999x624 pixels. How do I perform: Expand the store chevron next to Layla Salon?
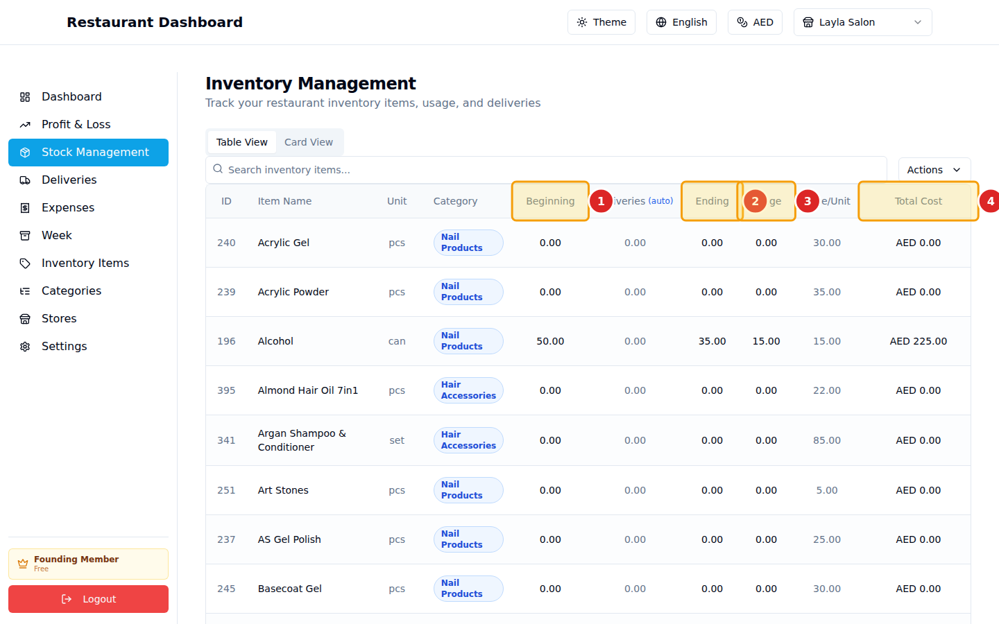(x=917, y=22)
